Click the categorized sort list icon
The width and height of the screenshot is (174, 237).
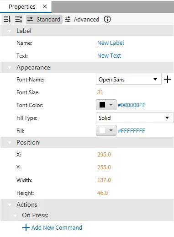click(x=19, y=19)
